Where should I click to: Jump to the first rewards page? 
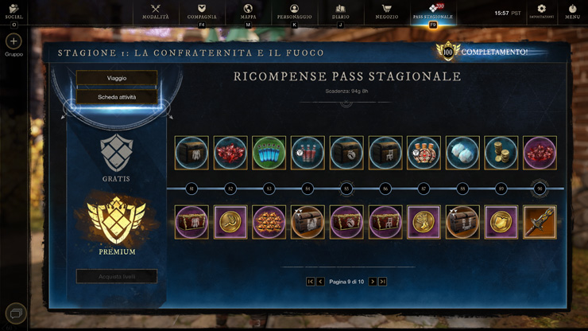310,282
